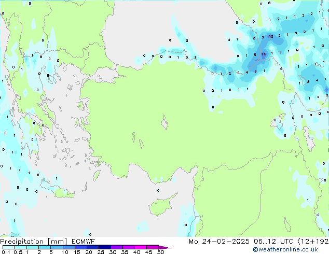Select the 2–5 mm legend color swatch
This screenshot has width=329, height=254.
tap(45, 247)
